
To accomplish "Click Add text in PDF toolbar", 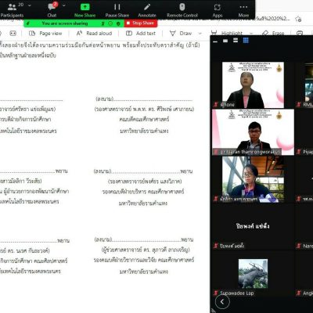I will tap(141, 34).
